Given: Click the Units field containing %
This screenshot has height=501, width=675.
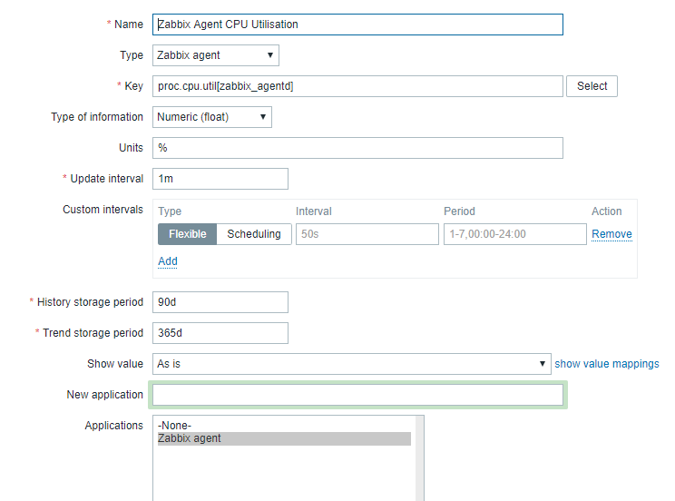Looking at the screenshot, I should (x=357, y=148).
